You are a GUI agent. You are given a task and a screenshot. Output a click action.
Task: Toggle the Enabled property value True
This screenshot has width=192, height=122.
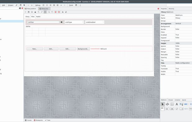183,35
